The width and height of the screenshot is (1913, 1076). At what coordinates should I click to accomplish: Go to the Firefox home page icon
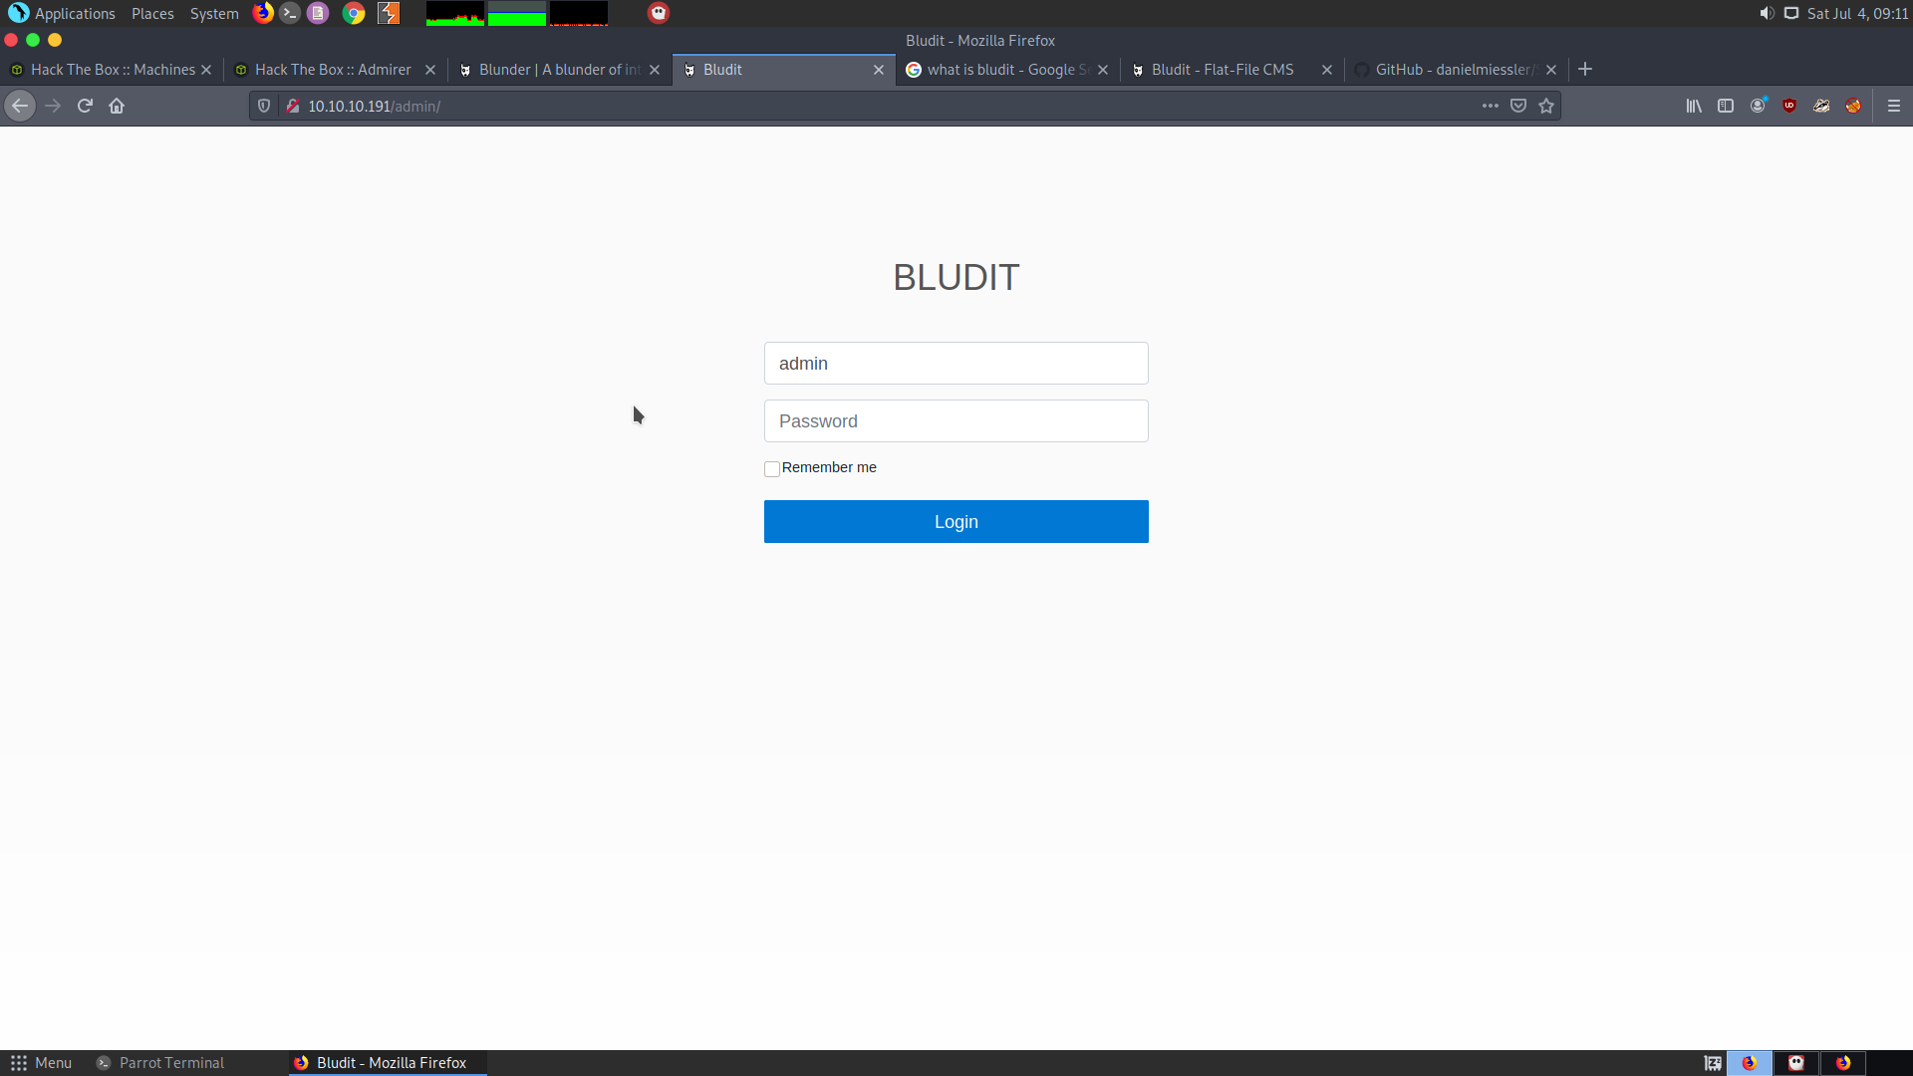(117, 106)
